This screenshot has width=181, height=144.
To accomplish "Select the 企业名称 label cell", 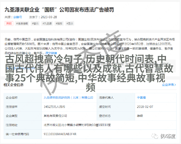I will coord(23,98).
